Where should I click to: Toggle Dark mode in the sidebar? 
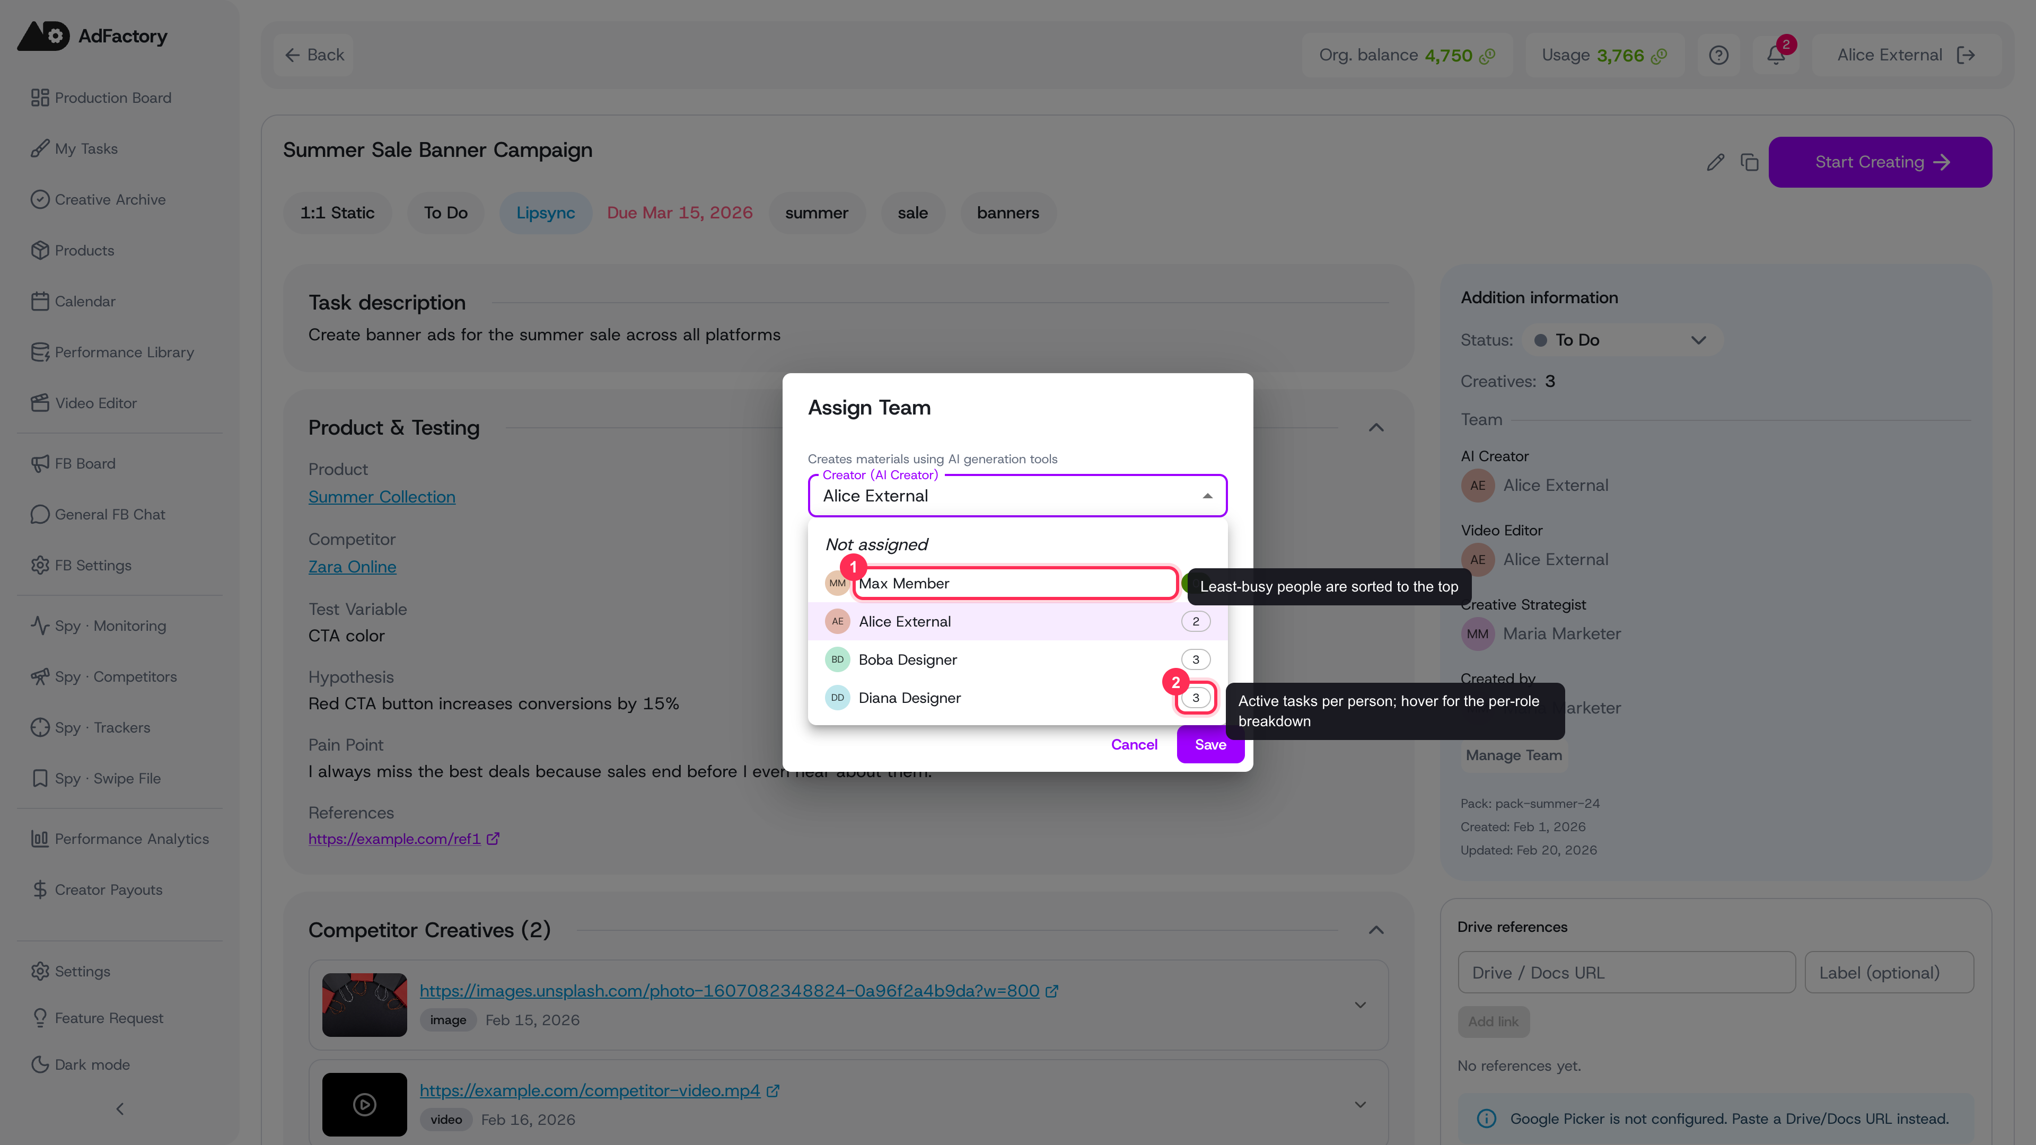coord(81,1064)
